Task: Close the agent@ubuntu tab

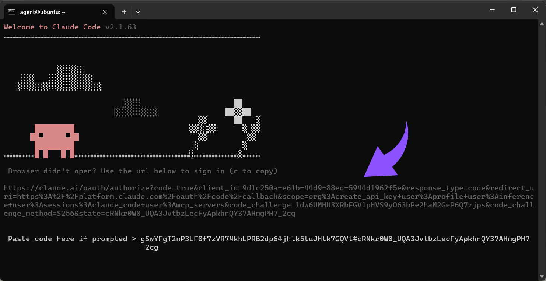Action: point(105,12)
